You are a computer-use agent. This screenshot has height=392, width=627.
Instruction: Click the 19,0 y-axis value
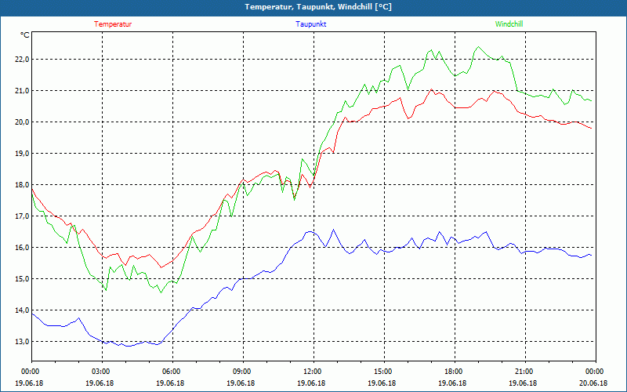[22, 154]
